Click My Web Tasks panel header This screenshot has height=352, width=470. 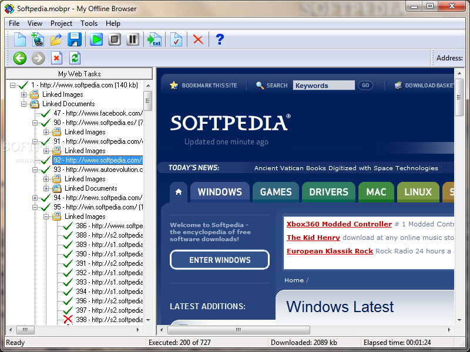click(79, 74)
